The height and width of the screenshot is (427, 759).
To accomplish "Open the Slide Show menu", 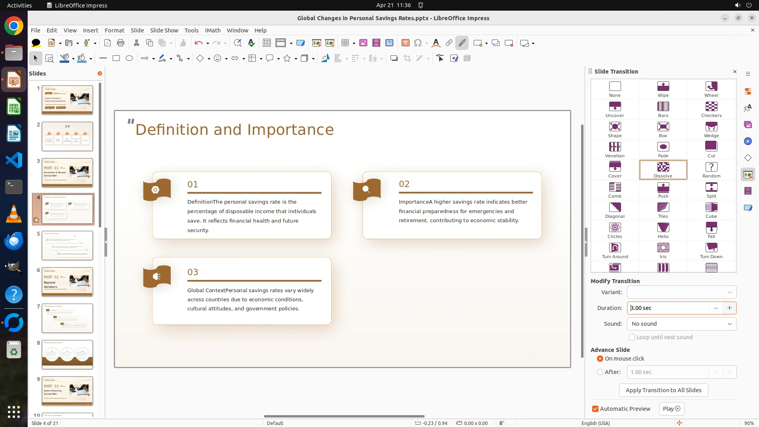I will pos(164,30).
